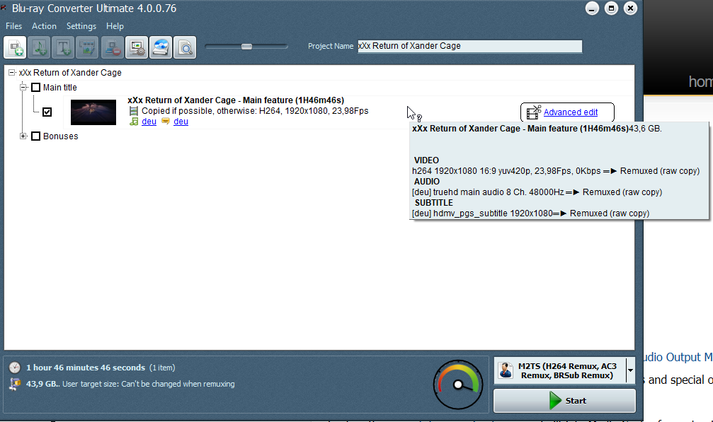This screenshot has width=713, height=422.
Task: Minimize the Blu-ray Converter window
Action: tap(592, 8)
